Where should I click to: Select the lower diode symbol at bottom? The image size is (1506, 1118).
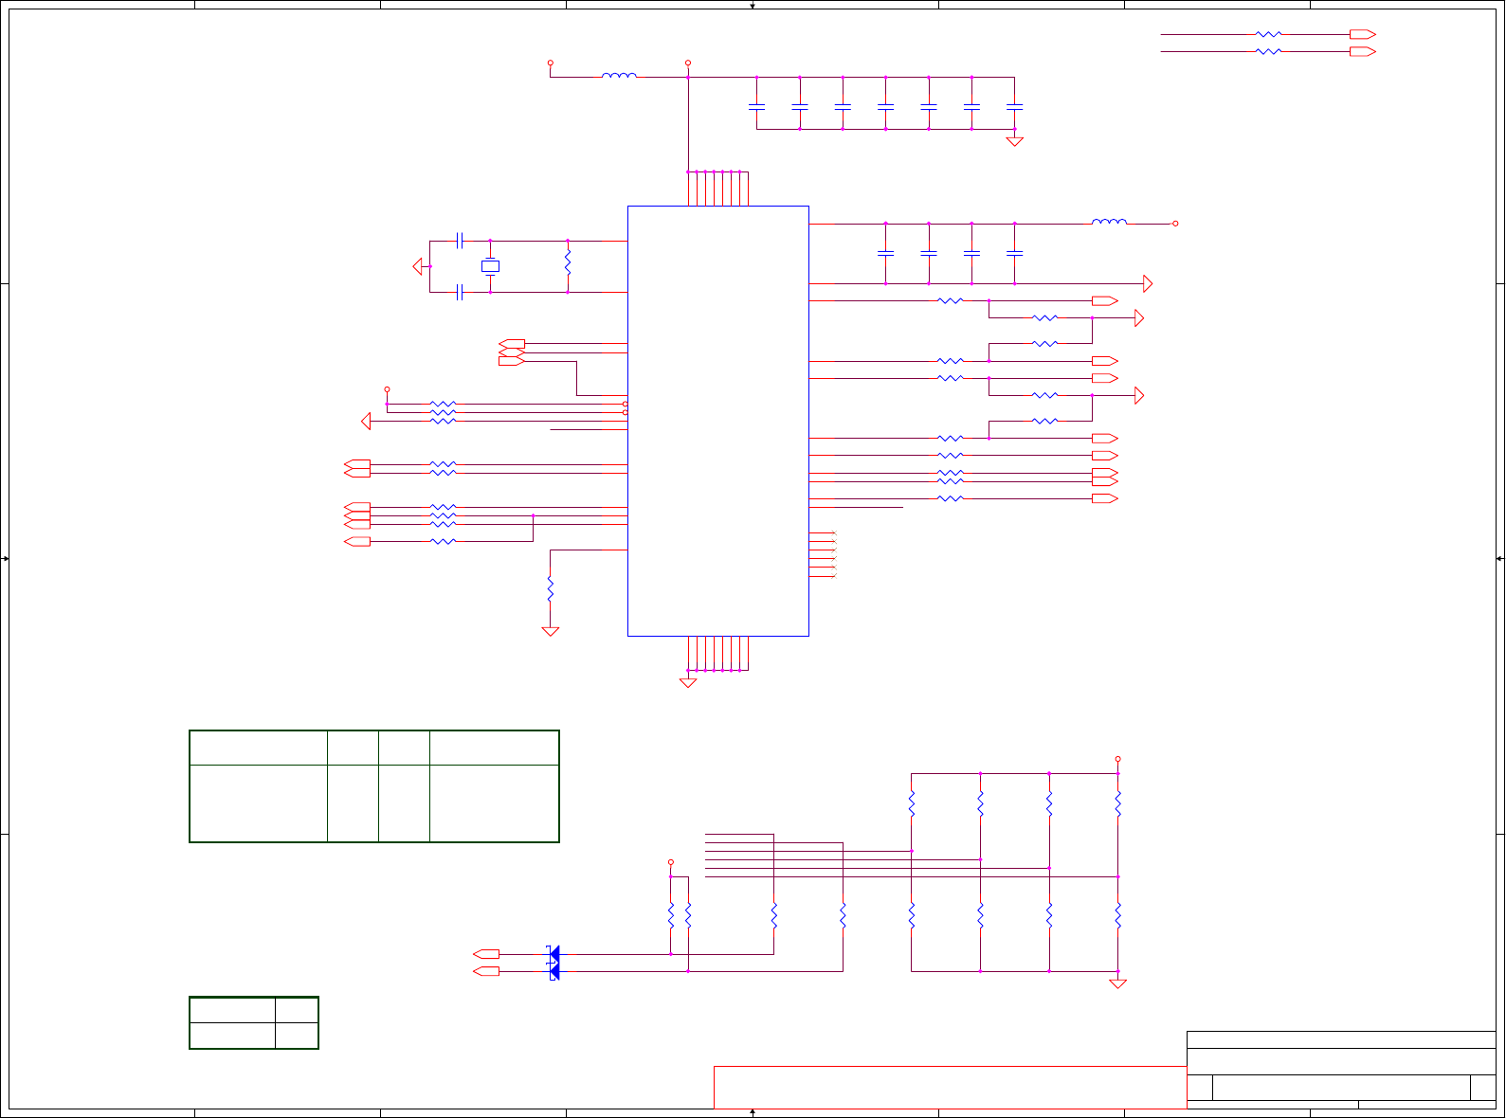pos(553,971)
